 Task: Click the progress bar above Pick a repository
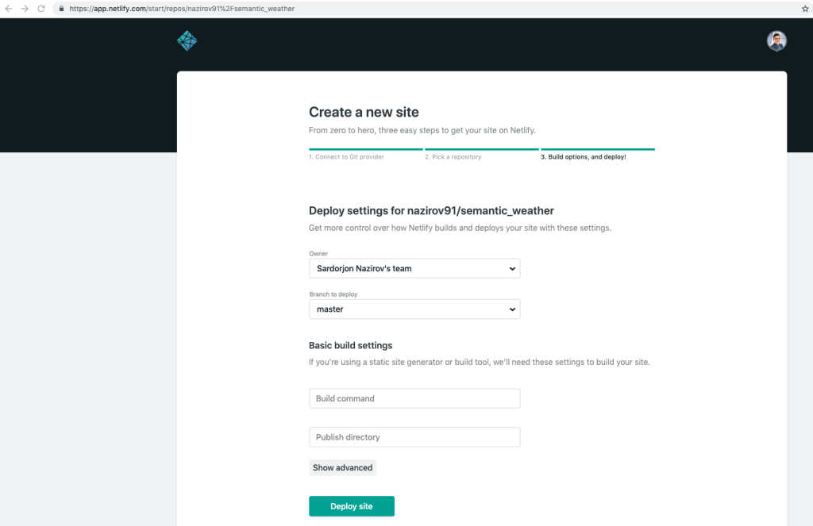pyautogui.click(x=481, y=149)
